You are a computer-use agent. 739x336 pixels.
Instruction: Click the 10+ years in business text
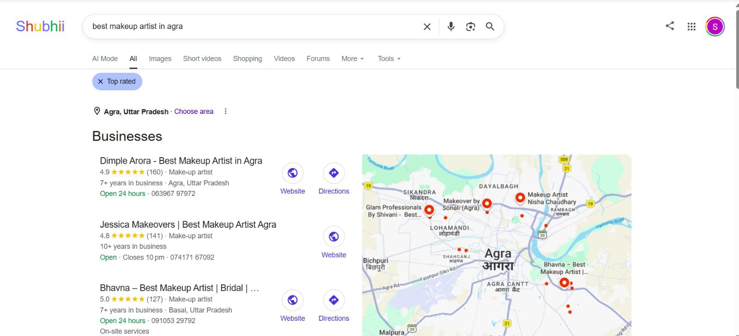[133, 247]
